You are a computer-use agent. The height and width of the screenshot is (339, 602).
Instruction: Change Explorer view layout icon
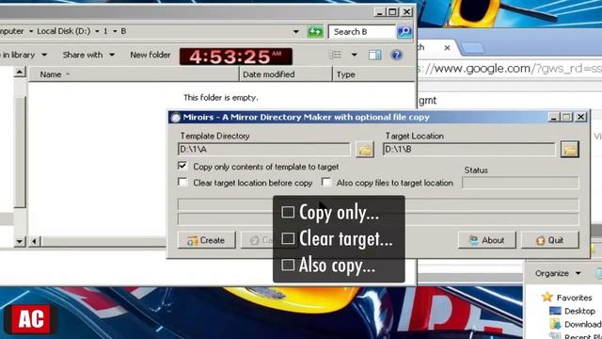pyautogui.click(x=335, y=55)
